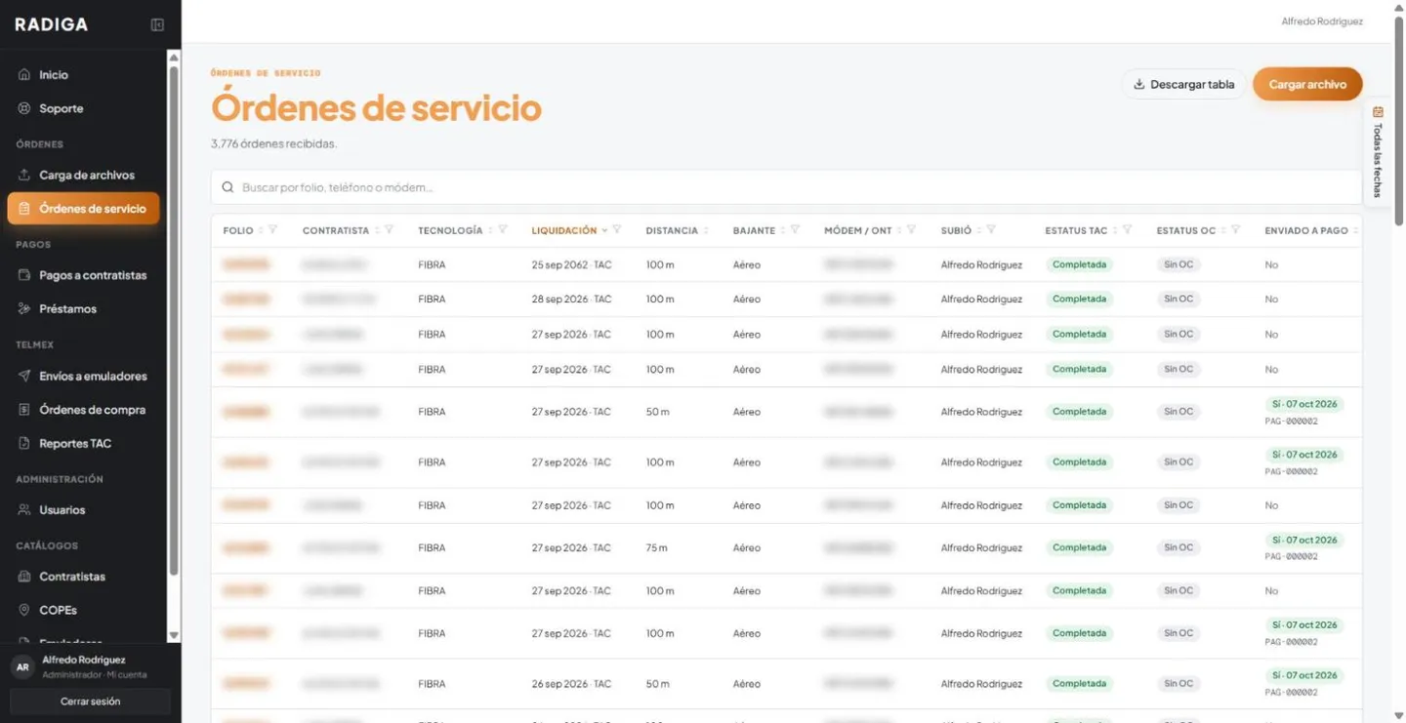The height and width of the screenshot is (723, 1406).
Task: Click the Usuarios people icon
Action: point(24,509)
